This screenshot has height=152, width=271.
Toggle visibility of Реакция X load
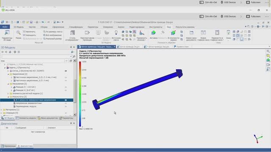point(66,90)
